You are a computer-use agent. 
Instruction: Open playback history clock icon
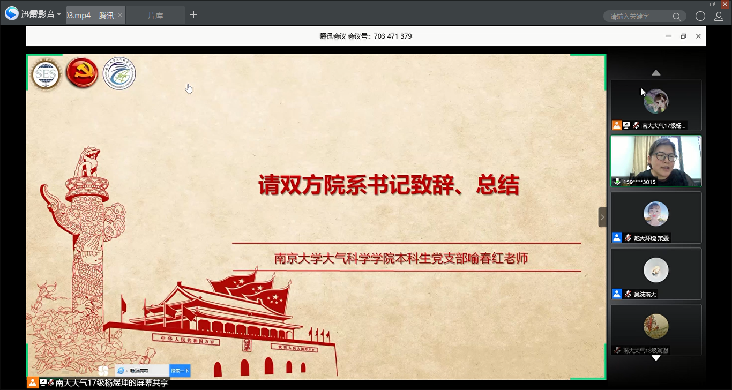[x=700, y=16]
